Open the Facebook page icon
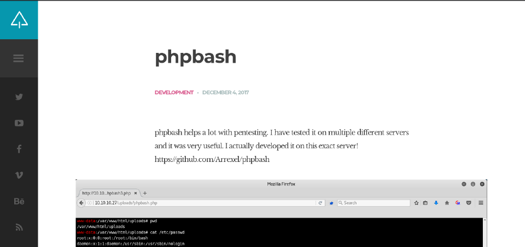 pos(19,149)
